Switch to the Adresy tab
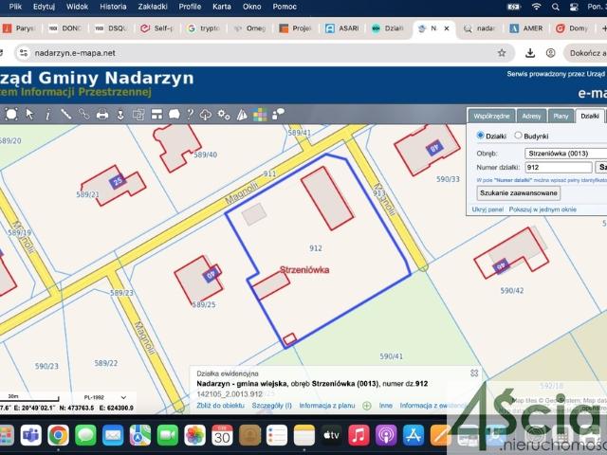Viewport: 607px width, 455px height. point(531,116)
